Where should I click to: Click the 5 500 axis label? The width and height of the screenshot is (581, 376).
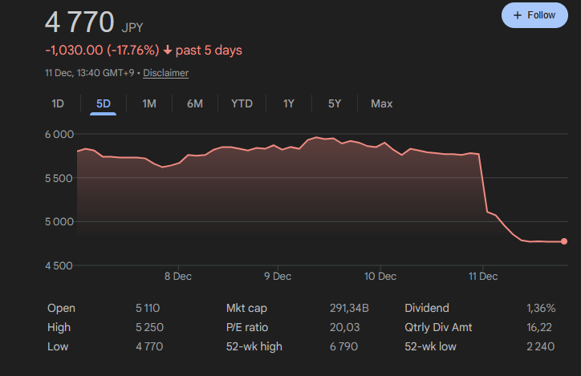[59, 178]
